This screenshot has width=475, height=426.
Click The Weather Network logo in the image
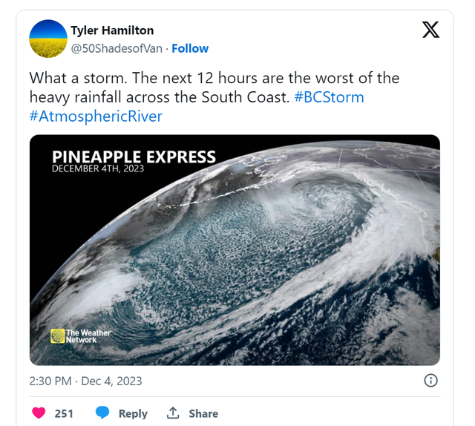point(81,336)
